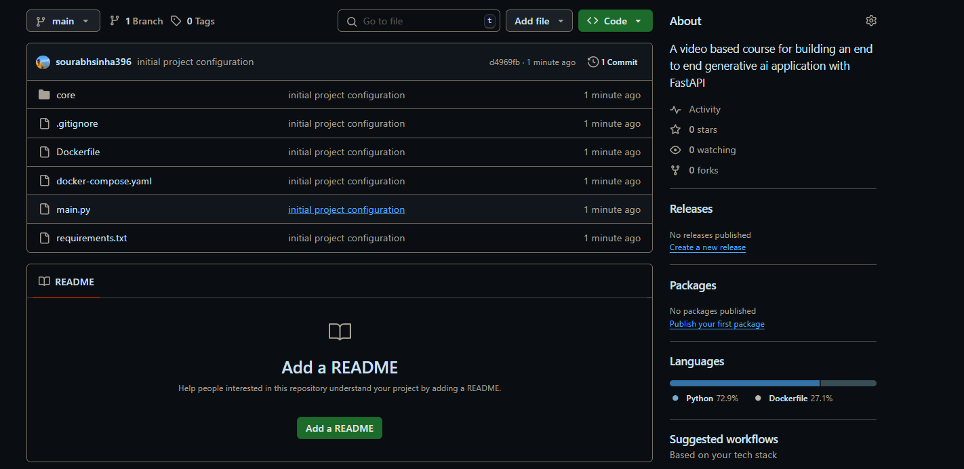Click Dockerfile 27.1% language entry
The width and height of the screenshot is (964, 469).
pos(794,399)
